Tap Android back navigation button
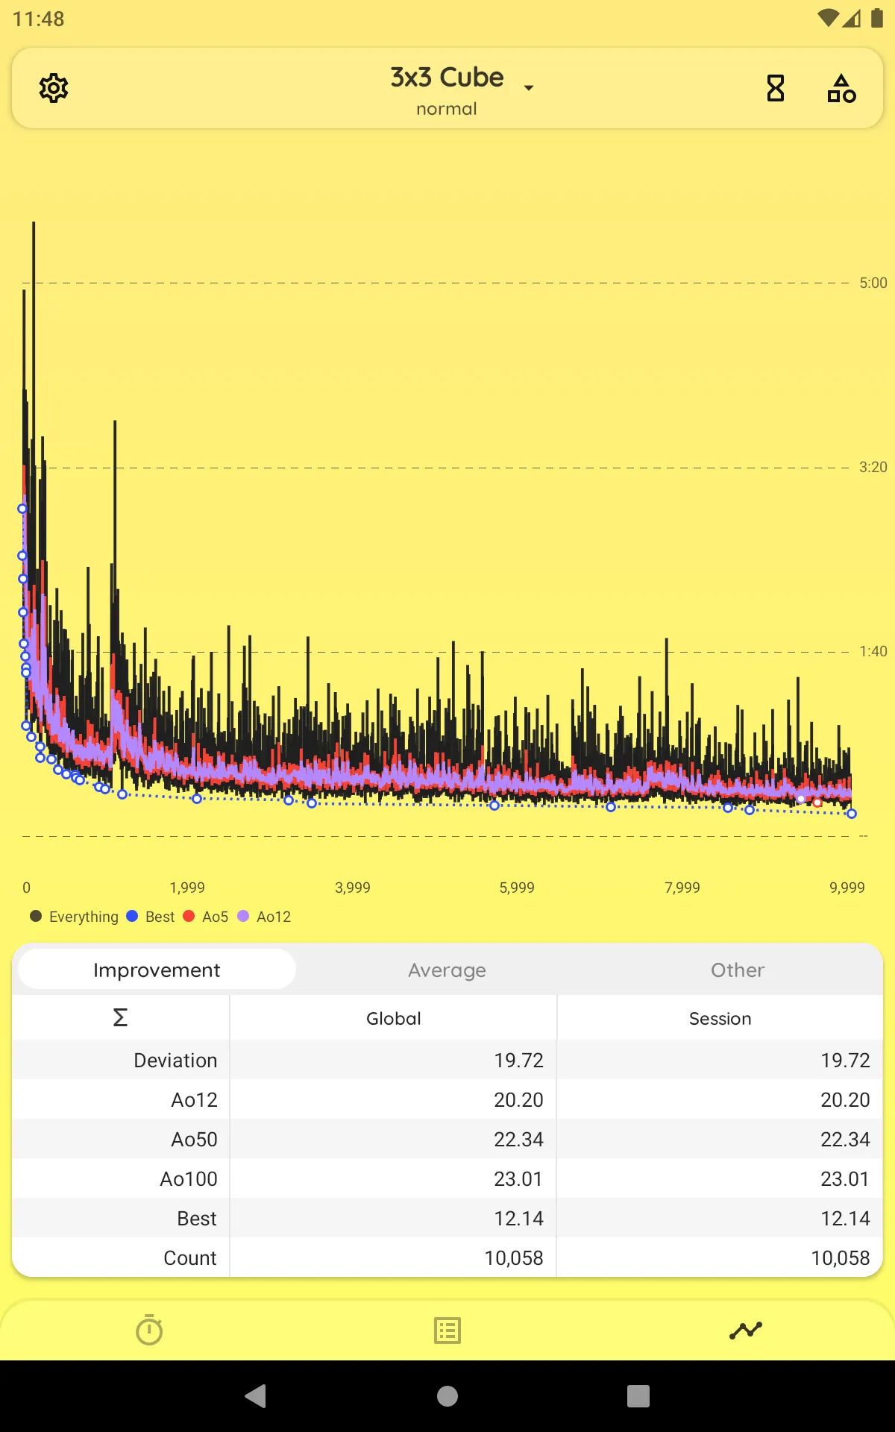 pos(255,1395)
